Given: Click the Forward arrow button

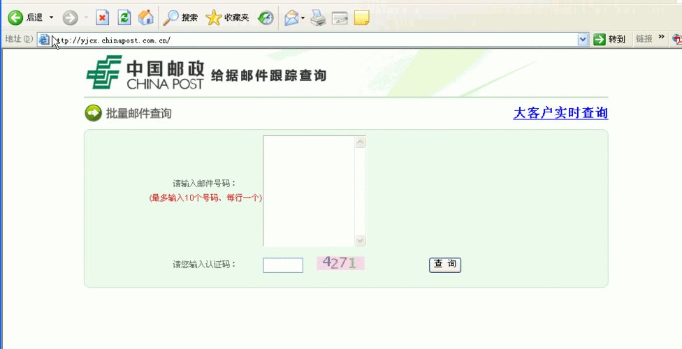Looking at the screenshot, I should (70, 18).
